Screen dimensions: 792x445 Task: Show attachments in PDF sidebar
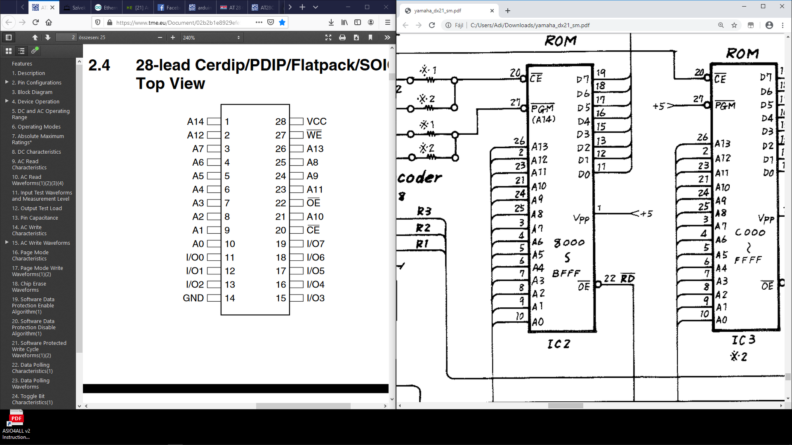(x=35, y=51)
